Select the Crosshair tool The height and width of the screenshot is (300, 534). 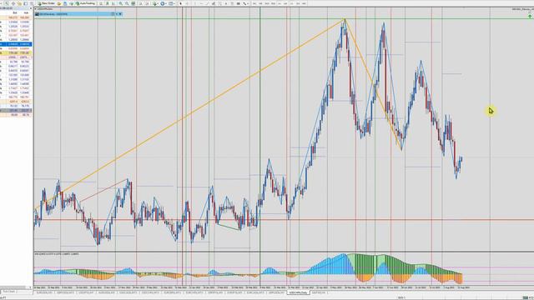pos(187,3)
